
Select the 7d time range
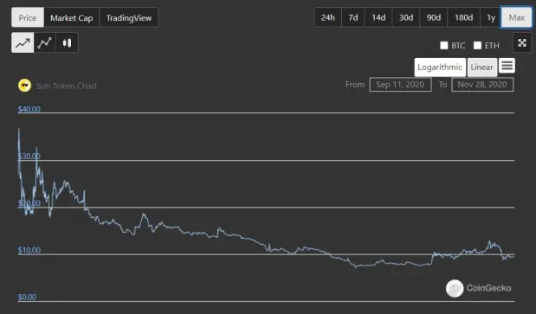(353, 17)
